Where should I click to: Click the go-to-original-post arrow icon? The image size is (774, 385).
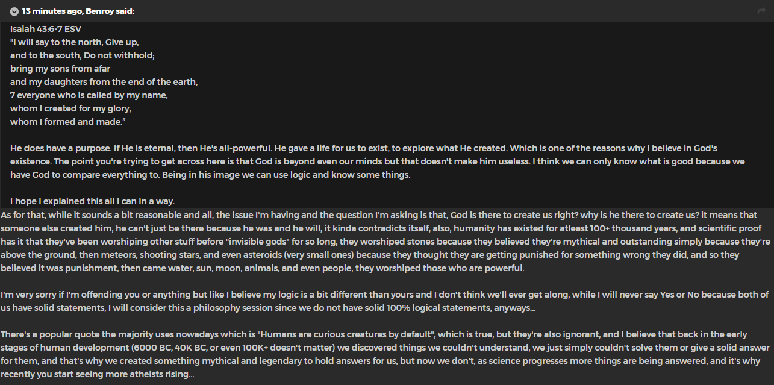point(761,11)
